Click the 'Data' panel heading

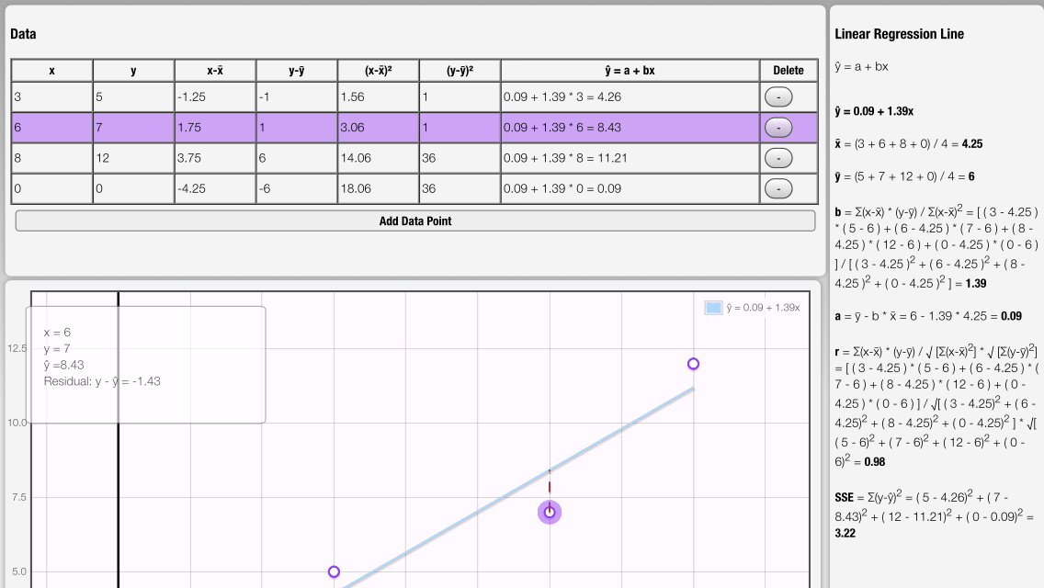23,34
